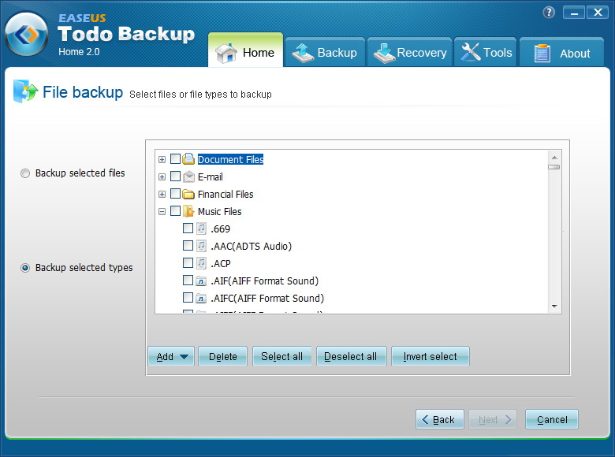Viewport: 615px width, 457px height.
Task: Tick the .AAC(ADTS Audio) checkbox
Action: click(x=188, y=245)
